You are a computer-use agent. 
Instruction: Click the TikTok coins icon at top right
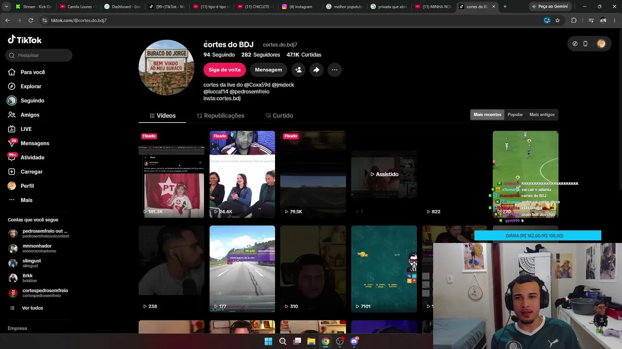pos(575,44)
